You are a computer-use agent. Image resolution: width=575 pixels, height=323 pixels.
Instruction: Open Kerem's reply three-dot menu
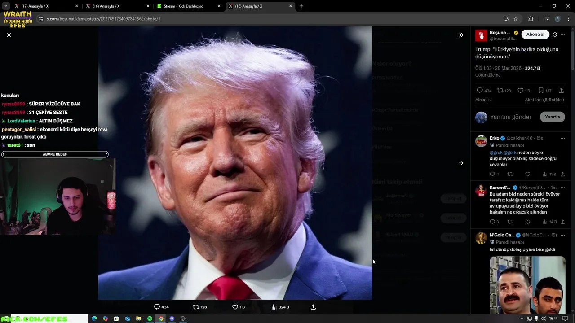coord(563,188)
